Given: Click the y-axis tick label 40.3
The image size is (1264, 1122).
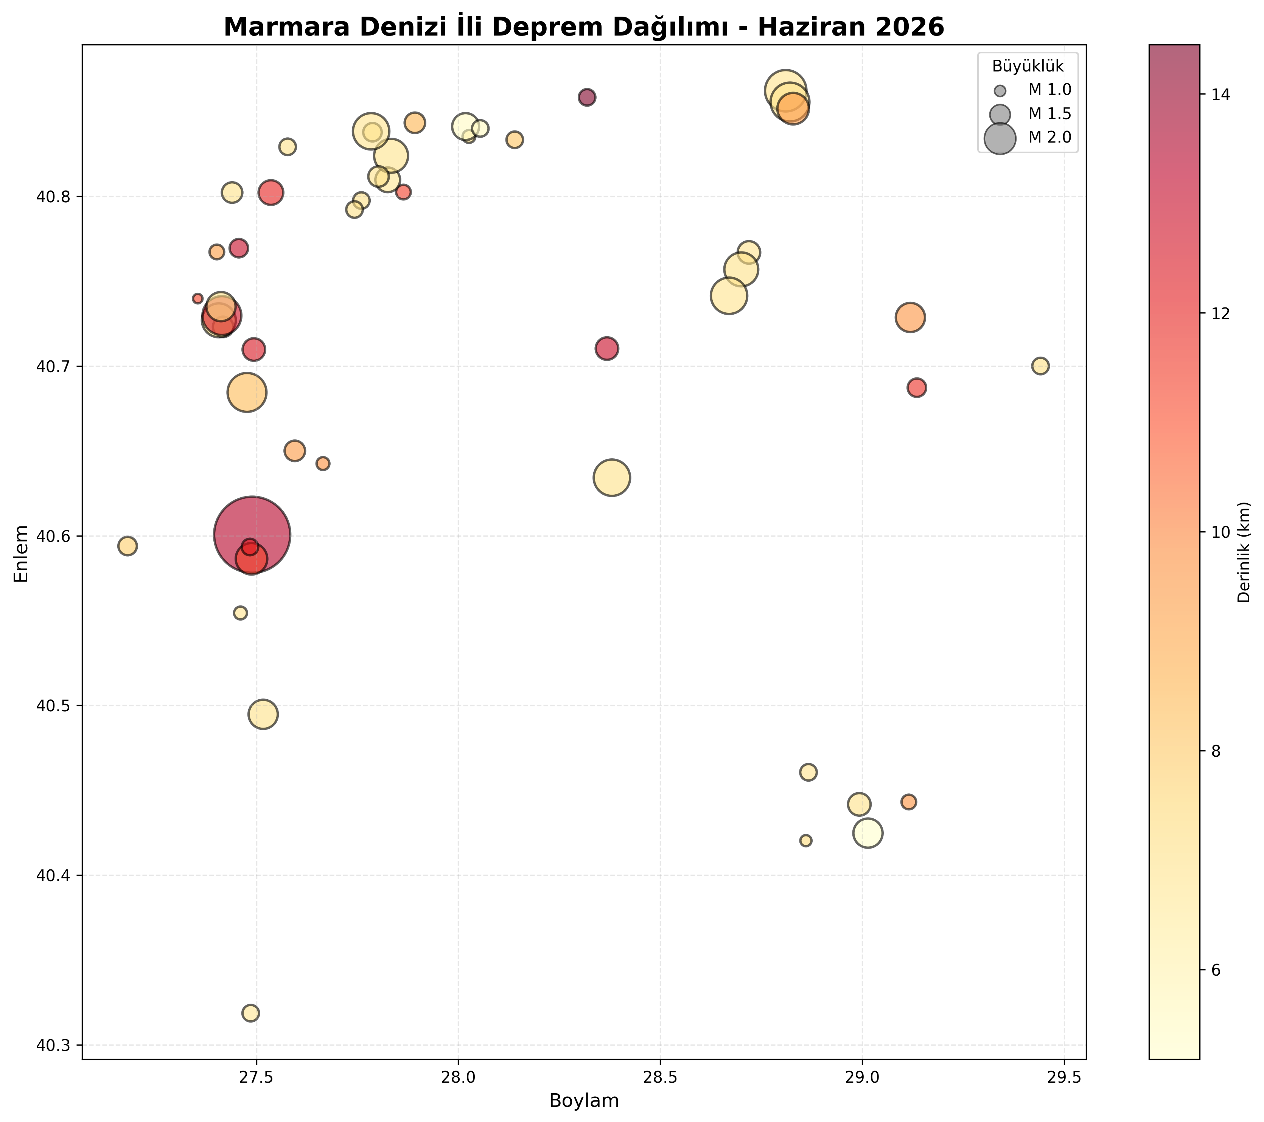Looking at the screenshot, I should click(54, 1045).
